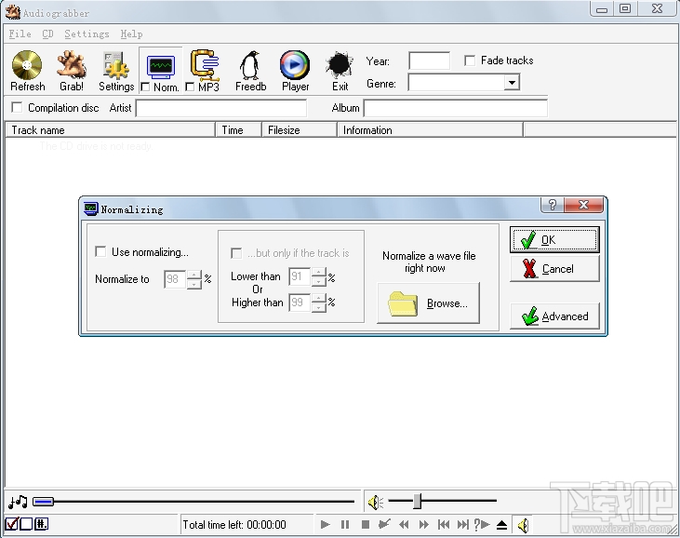Click the Eject CD button
This screenshot has height=538, width=680.
pos(501,525)
